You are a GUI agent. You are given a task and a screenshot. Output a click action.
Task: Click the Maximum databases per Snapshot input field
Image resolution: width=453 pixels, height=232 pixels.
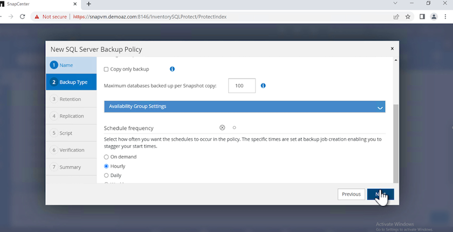tap(242, 85)
